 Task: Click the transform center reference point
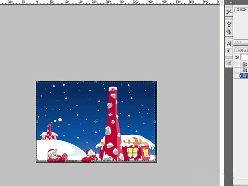96,122
